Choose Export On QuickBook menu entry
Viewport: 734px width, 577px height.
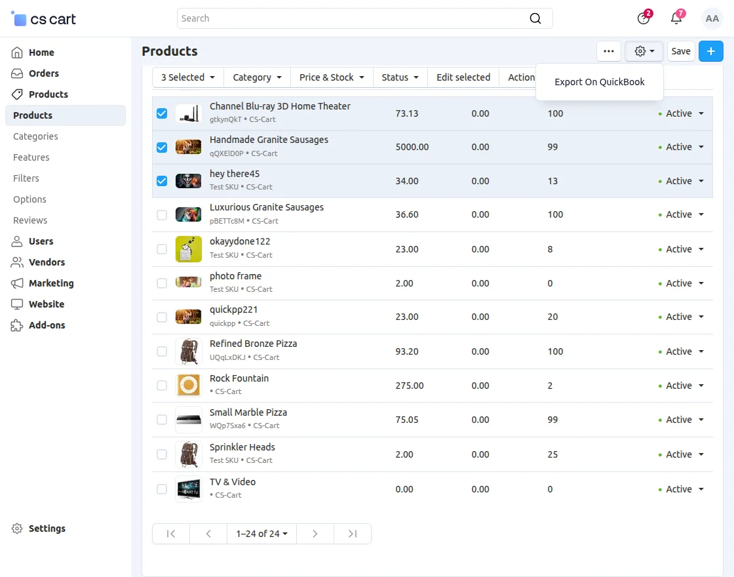tap(599, 82)
